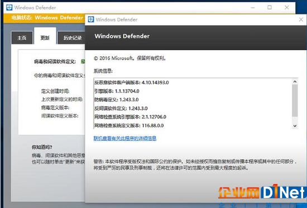Click the © 2016 Microsoft copyright text
Viewport: 307px width, 208px height.
tap(130, 58)
